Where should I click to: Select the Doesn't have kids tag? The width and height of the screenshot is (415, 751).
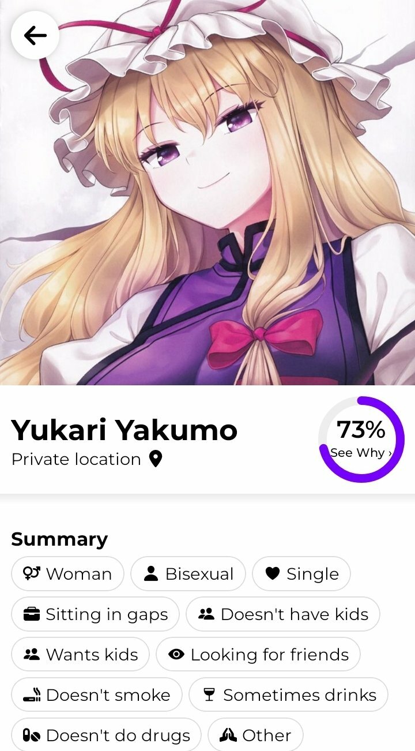[x=283, y=614]
